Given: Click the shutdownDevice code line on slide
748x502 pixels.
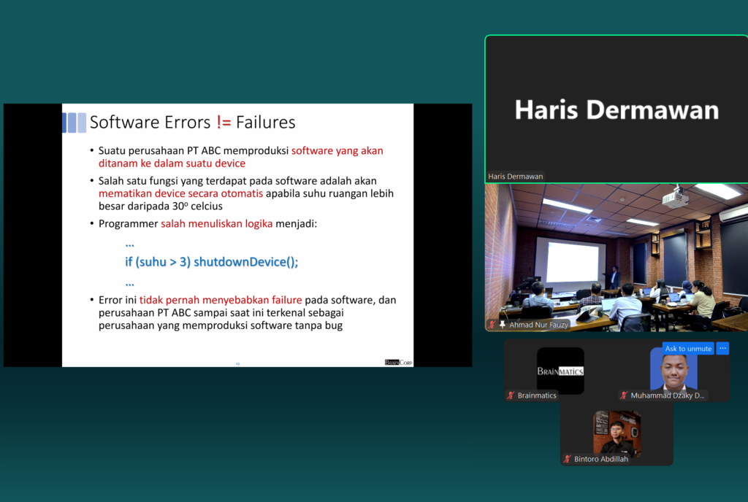Looking at the screenshot, I should click(212, 262).
